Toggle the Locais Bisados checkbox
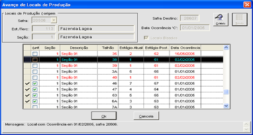253x135 pixels. [146, 38]
